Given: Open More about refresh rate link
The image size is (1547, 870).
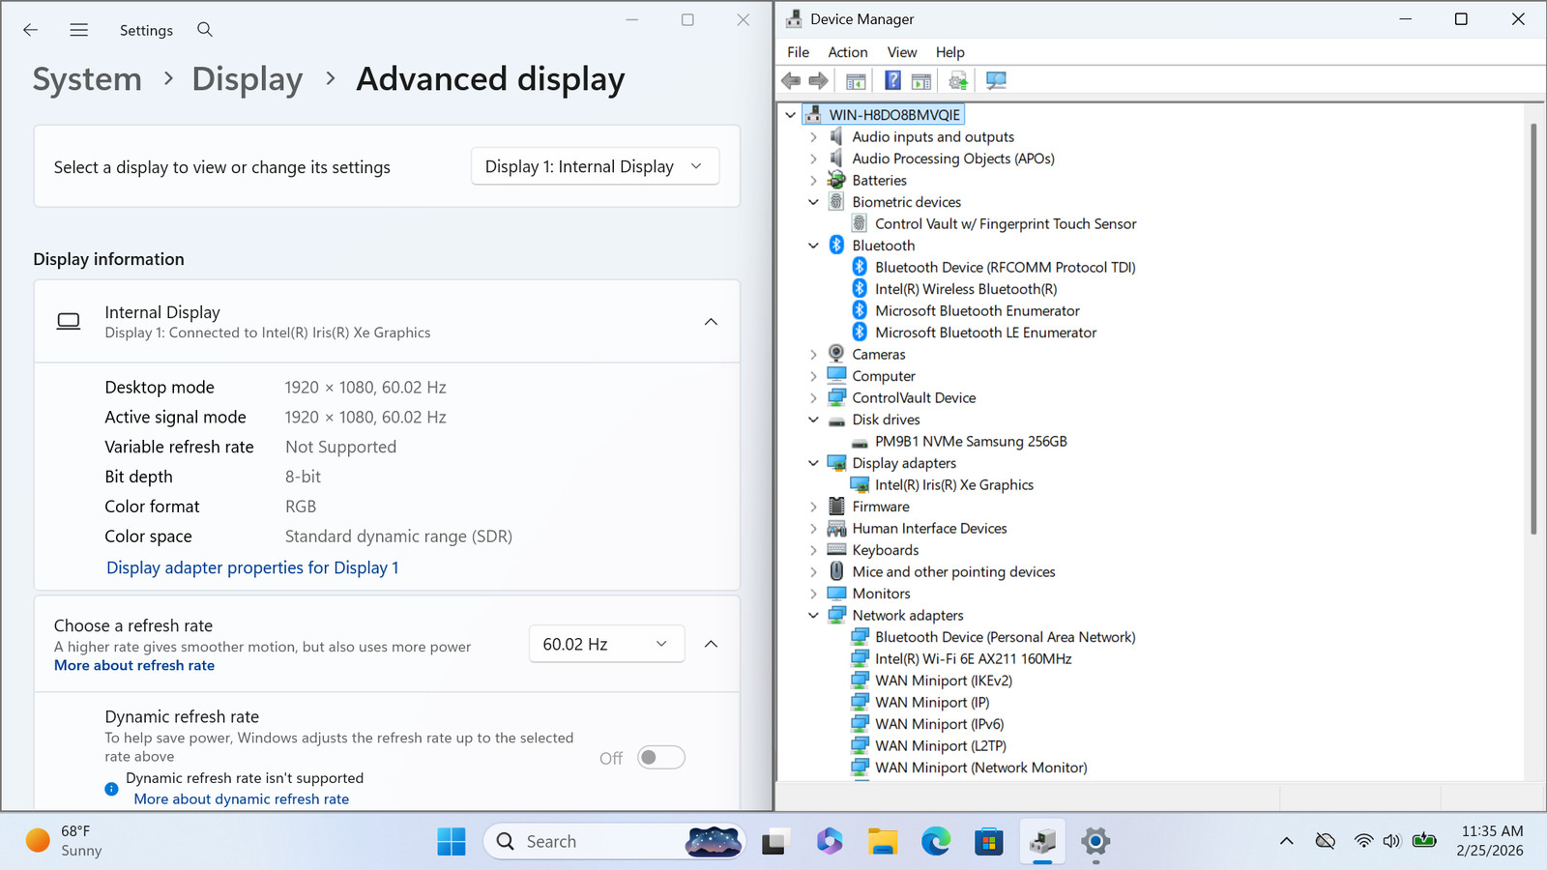Looking at the screenshot, I should click(x=134, y=666).
